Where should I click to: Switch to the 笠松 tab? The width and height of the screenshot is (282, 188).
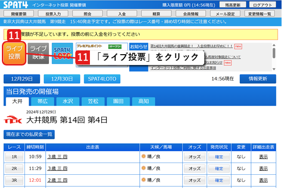(93, 101)
